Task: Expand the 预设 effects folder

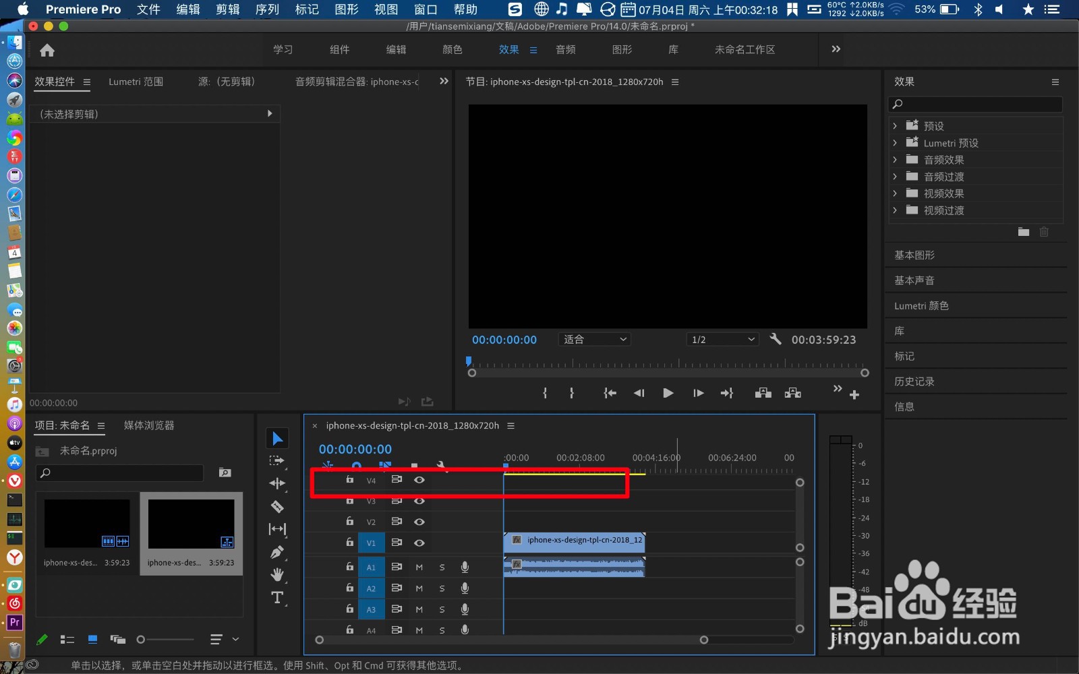Action: pos(895,126)
